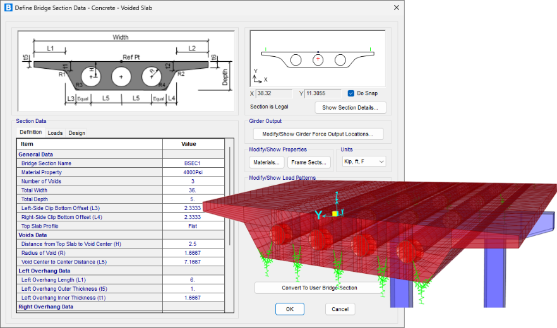Uncheck the Do Snap checkbox

351,93
